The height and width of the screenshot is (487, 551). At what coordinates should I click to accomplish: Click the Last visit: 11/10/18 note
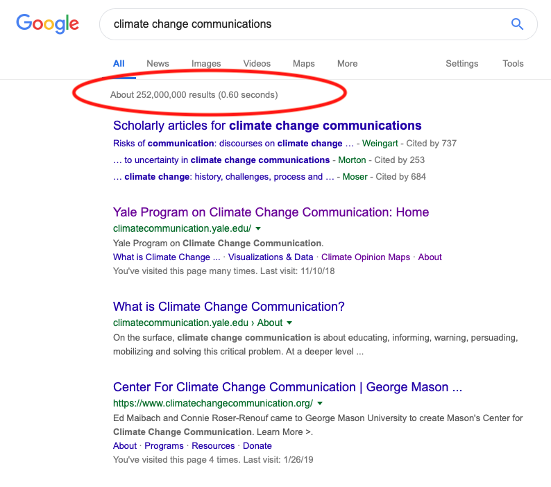point(297,271)
